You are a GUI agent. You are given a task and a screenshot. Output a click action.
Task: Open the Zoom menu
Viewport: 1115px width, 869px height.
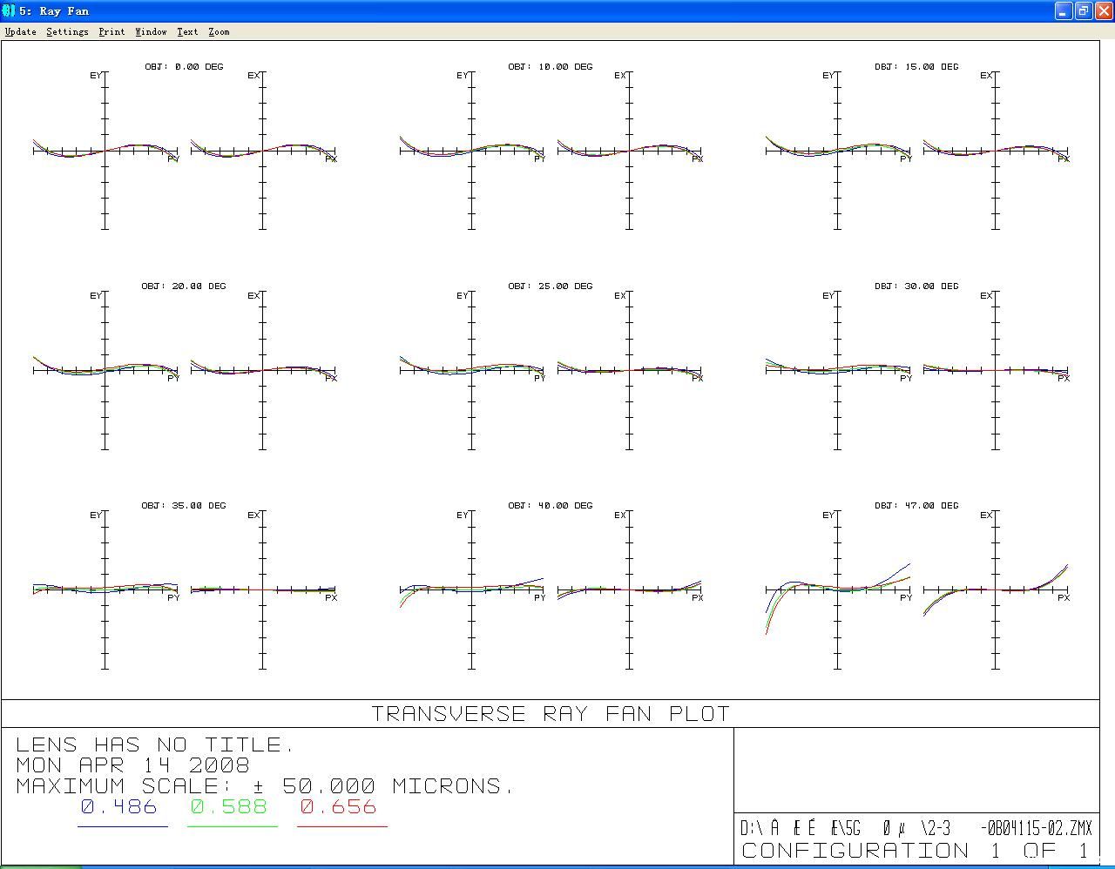tap(219, 31)
